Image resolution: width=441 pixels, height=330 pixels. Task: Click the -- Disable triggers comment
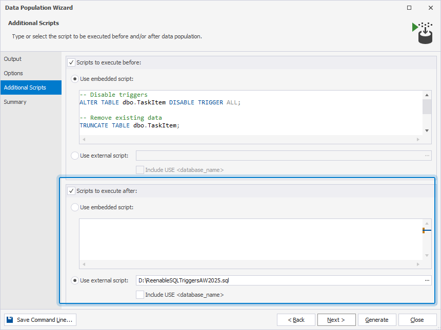[x=114, y=95]
